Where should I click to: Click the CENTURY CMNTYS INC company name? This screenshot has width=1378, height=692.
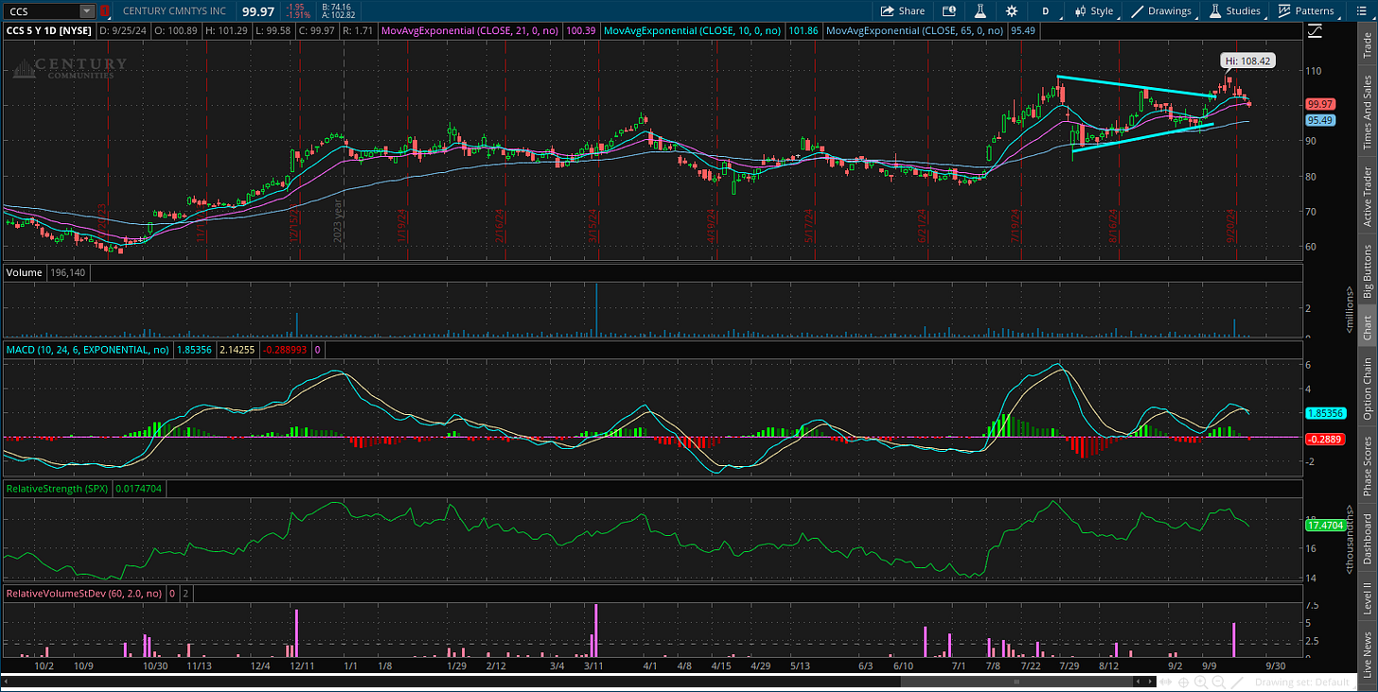175,11
